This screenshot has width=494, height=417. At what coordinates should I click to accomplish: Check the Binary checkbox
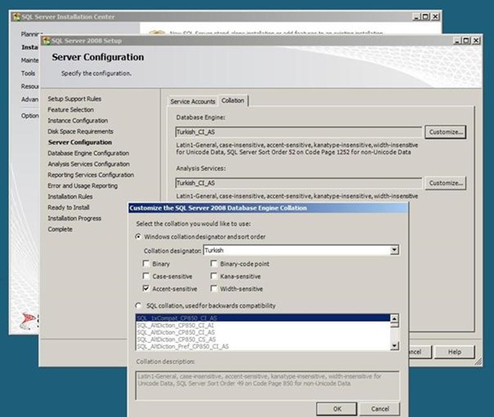(146, 264)
